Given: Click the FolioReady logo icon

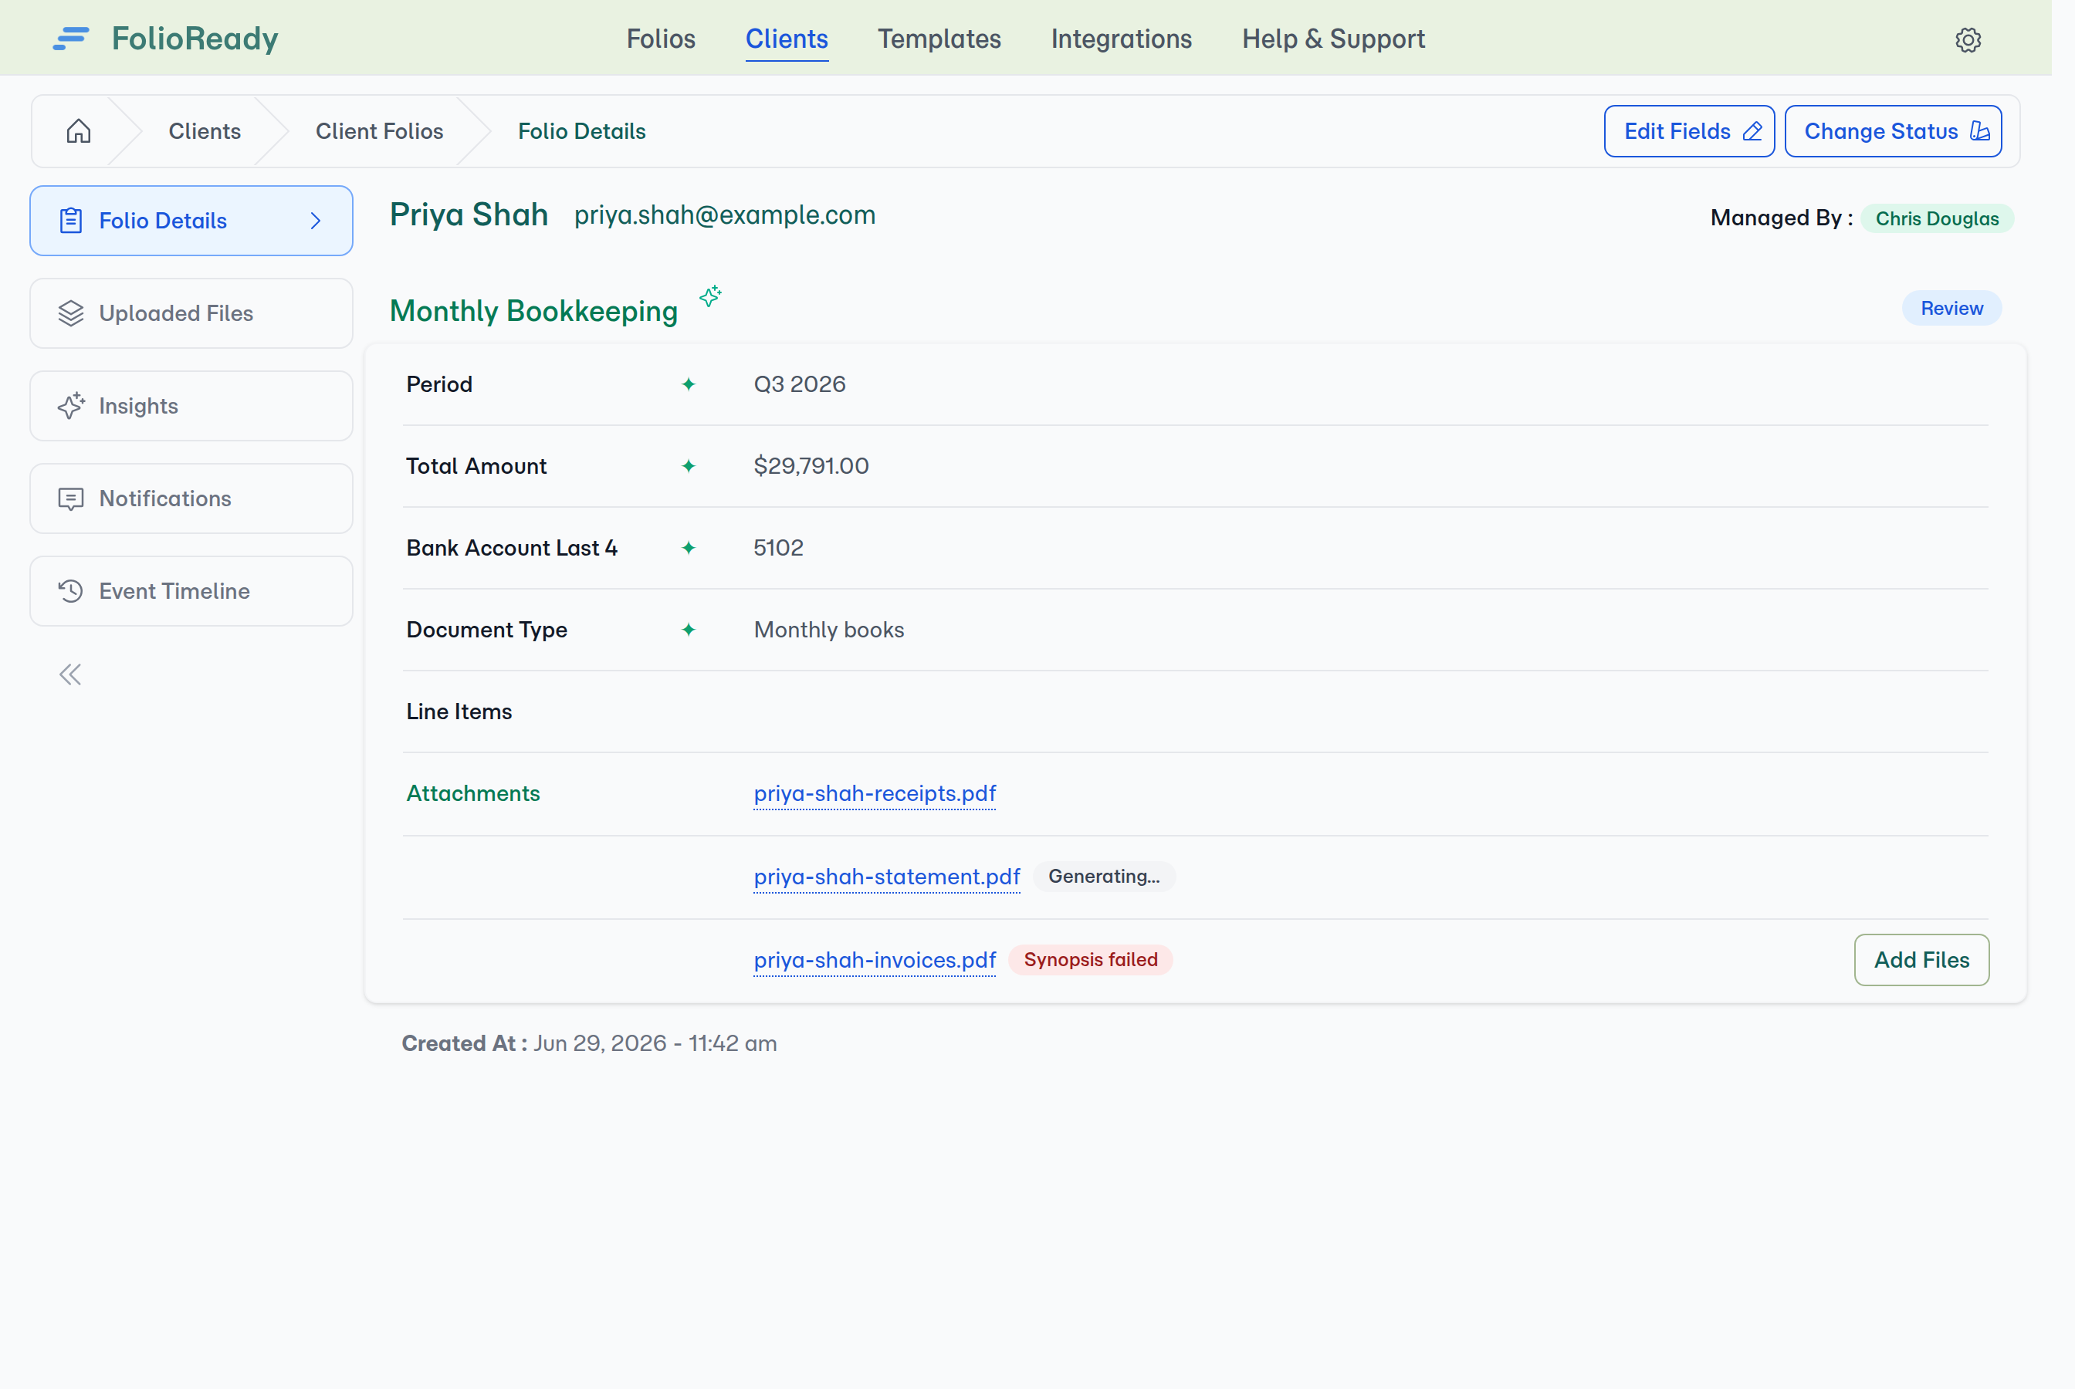Looking at the screenshot, I should [x=71, y=39].
